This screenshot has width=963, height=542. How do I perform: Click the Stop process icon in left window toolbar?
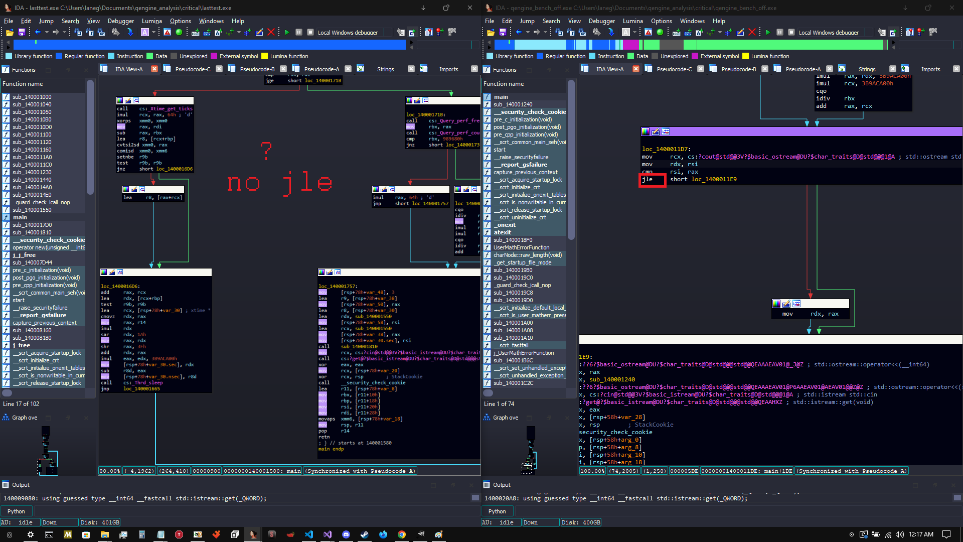(310, 32)
